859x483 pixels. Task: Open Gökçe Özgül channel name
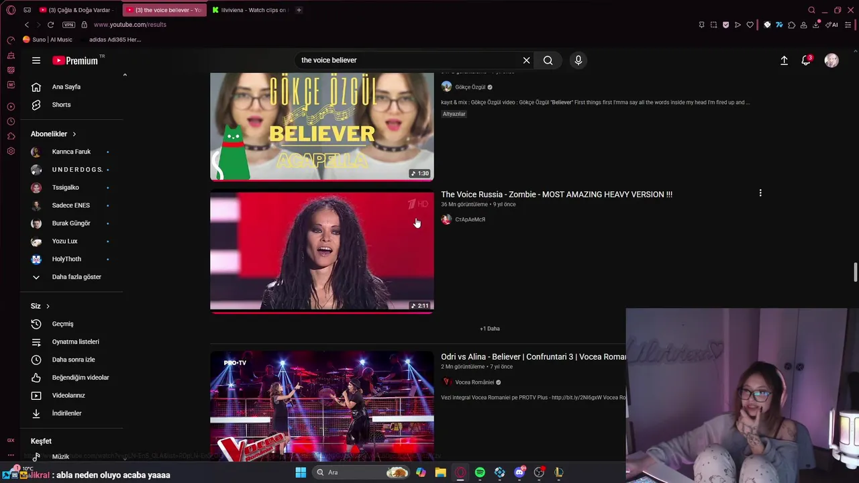pos(470,87)
